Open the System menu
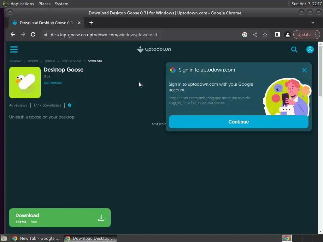Viewport: 323px width, 242px height. [62, 4]
